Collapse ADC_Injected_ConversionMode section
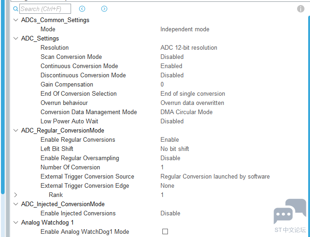Image resolution: width=310 pixels, height=237 pixels. click(x=16, y=204)
